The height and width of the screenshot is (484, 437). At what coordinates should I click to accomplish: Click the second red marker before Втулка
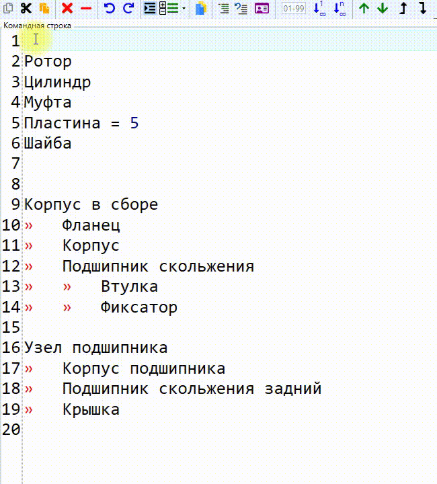(67, 287)
